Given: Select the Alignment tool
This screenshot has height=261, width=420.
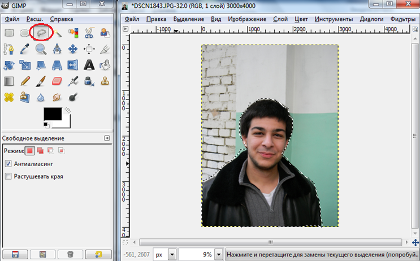Looking at the screenshot, I should pyautogui.click(x=89, y=49).
